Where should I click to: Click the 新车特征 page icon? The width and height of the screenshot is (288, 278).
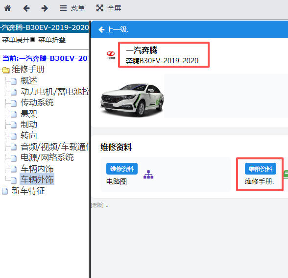pyautogui.click(x=5, y=191)
